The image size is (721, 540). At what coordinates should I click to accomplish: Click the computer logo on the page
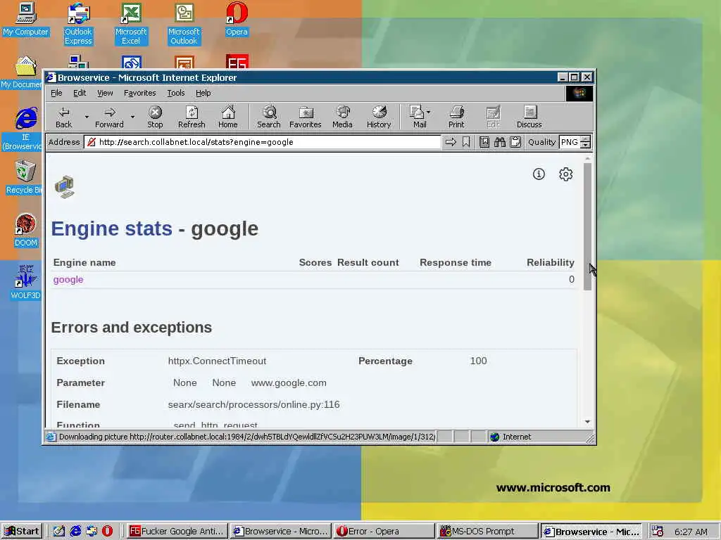[64, 187]
